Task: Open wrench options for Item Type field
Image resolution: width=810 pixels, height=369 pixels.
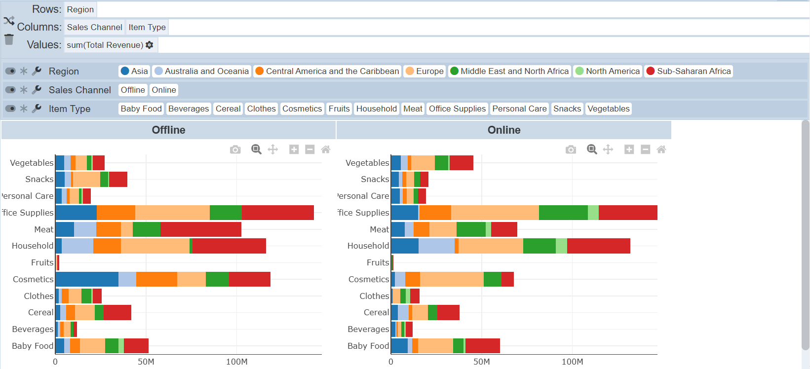Action: 37,109
